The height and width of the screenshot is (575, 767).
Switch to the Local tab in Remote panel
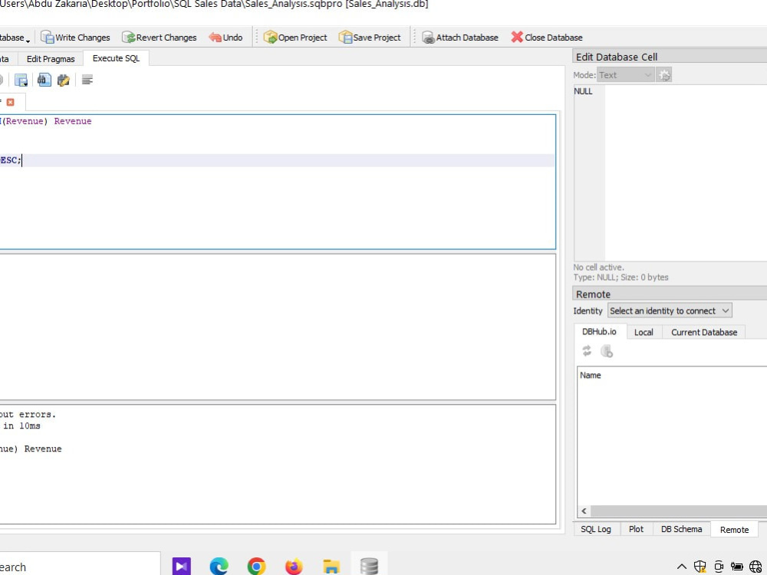tap(644, 332)
